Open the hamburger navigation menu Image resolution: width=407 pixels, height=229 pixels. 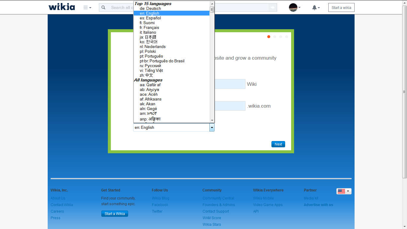coord(87,7)
